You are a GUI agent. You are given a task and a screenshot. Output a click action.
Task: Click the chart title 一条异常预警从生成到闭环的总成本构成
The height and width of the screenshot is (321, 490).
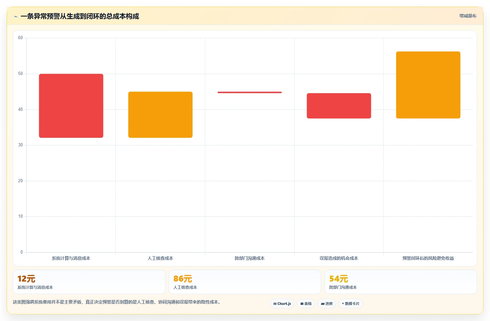pos(80,16)
